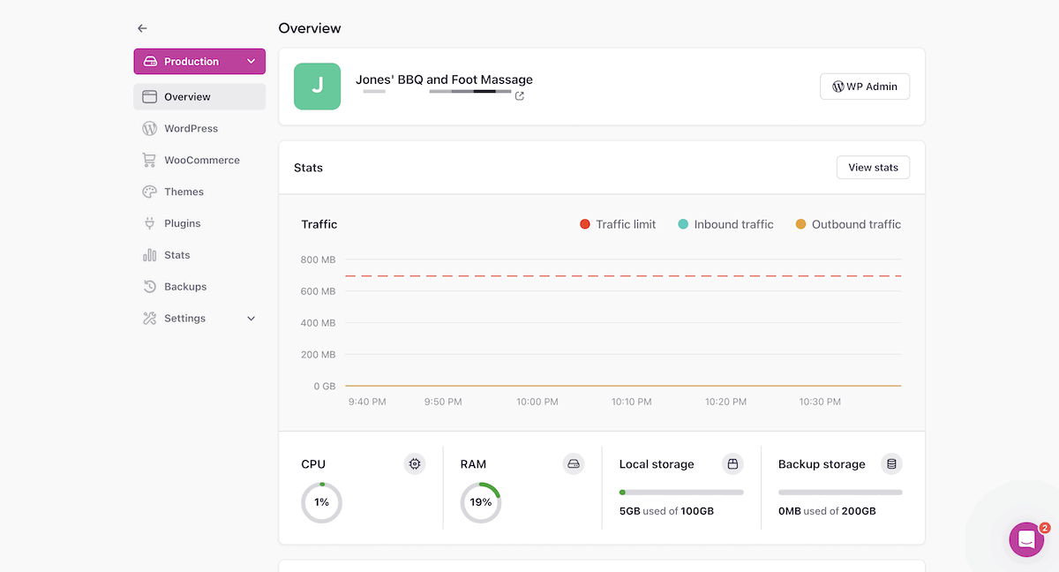Open the Backups page
Viewport: 1059px width, 572px height.
[x=199, y=287]
